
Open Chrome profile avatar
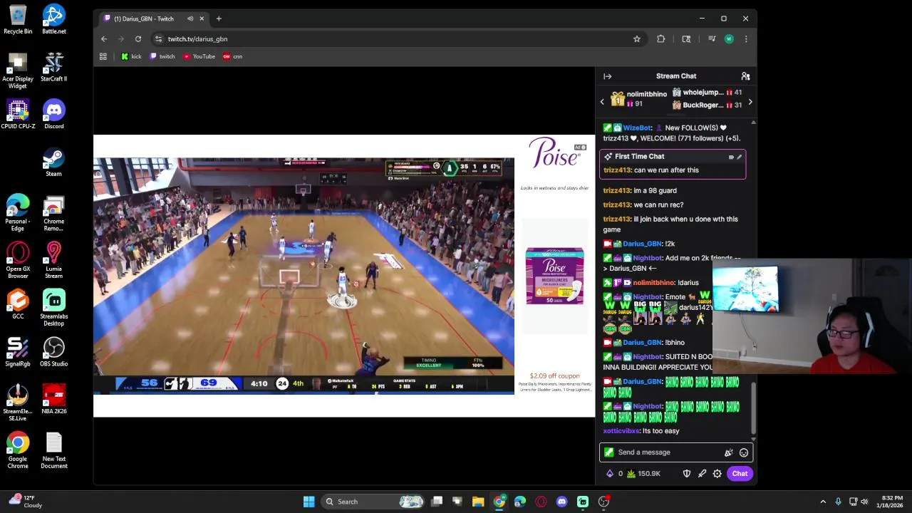[x=729, y=39]
